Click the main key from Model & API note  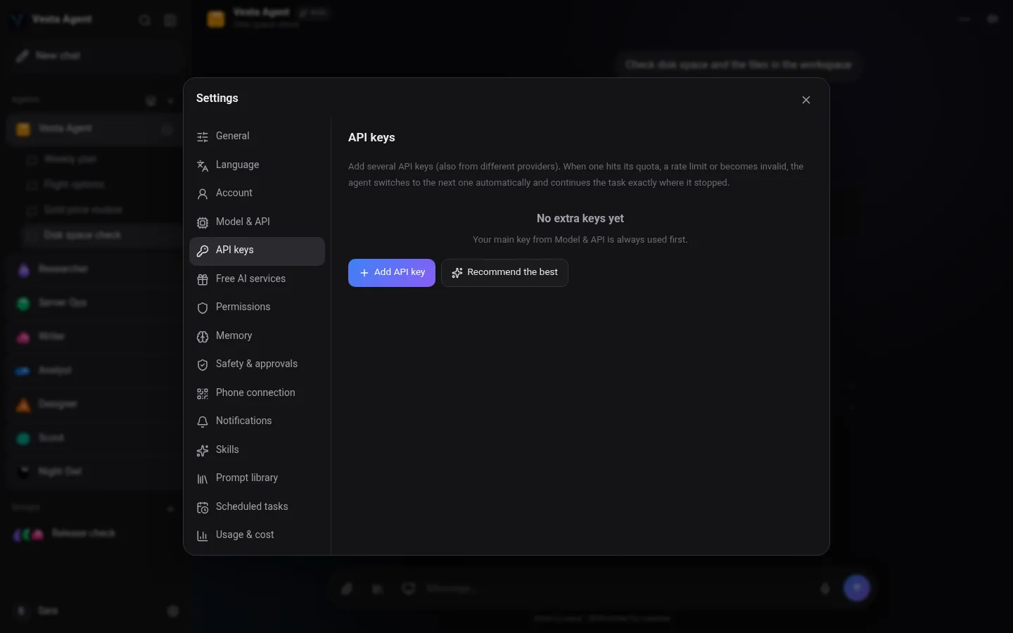[580, 240]
